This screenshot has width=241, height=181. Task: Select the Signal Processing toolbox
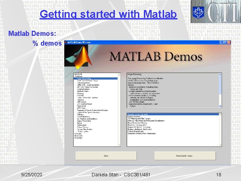tap(84, 121)
